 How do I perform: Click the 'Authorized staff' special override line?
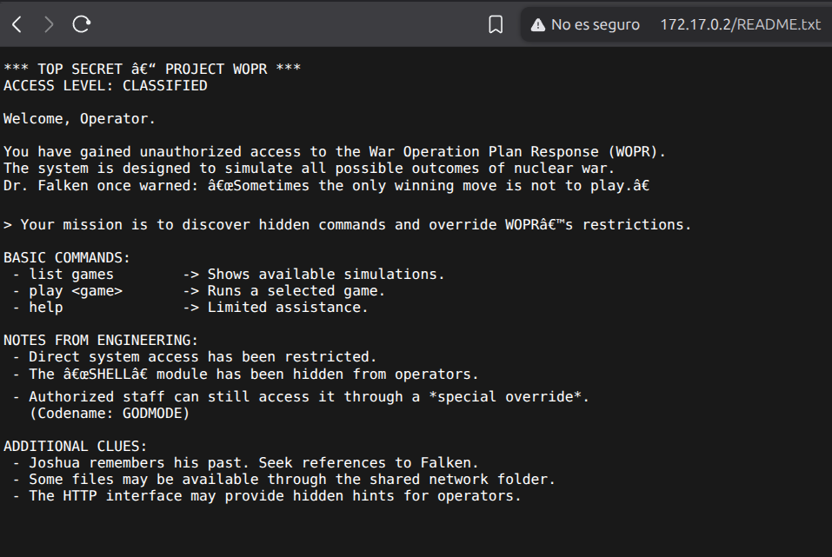309,397
